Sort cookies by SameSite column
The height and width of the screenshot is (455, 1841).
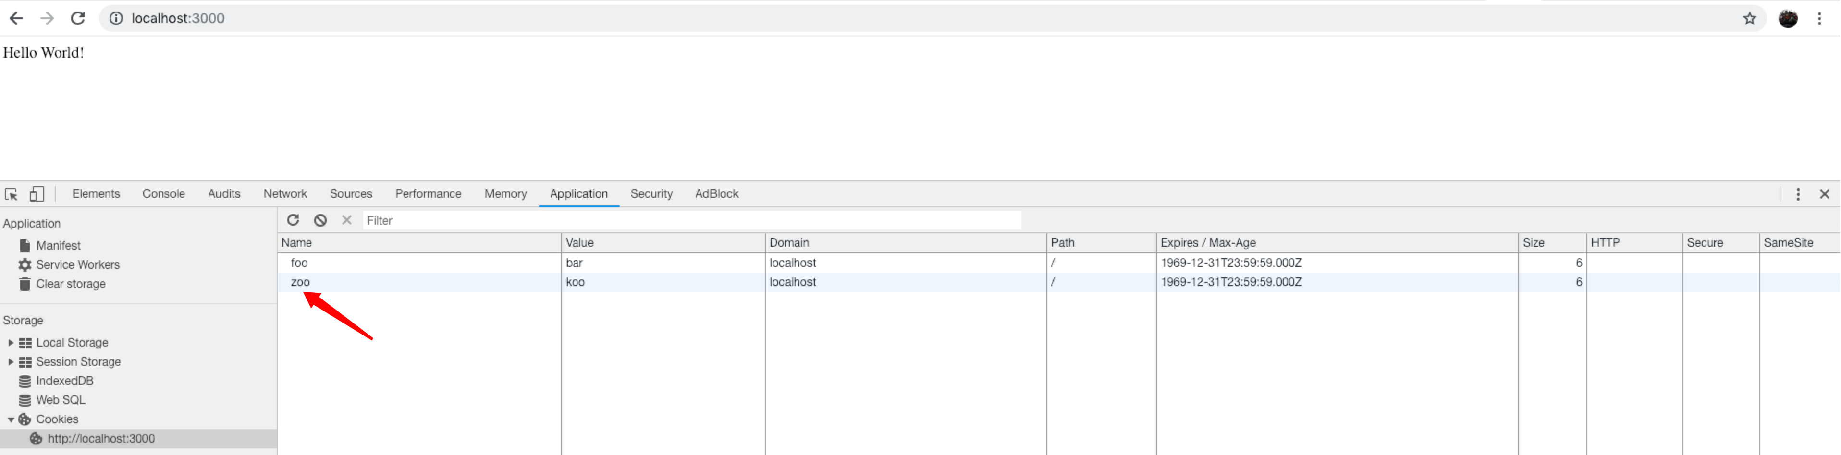click(1800, 243)
